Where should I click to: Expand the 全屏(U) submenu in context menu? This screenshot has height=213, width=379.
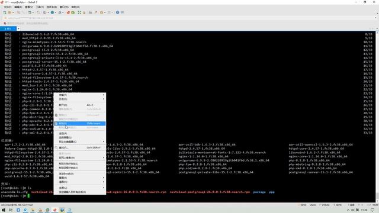point(79,188)
